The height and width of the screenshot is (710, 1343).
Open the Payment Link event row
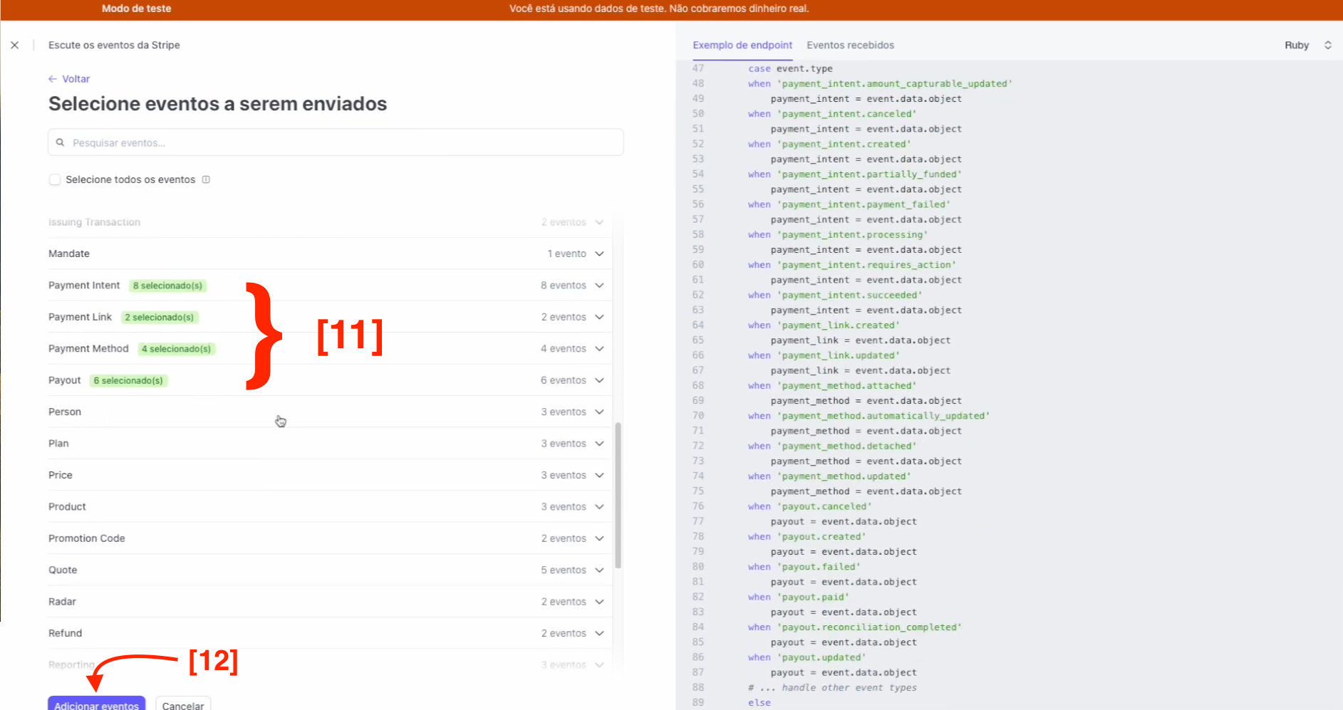tap(328, 317)
